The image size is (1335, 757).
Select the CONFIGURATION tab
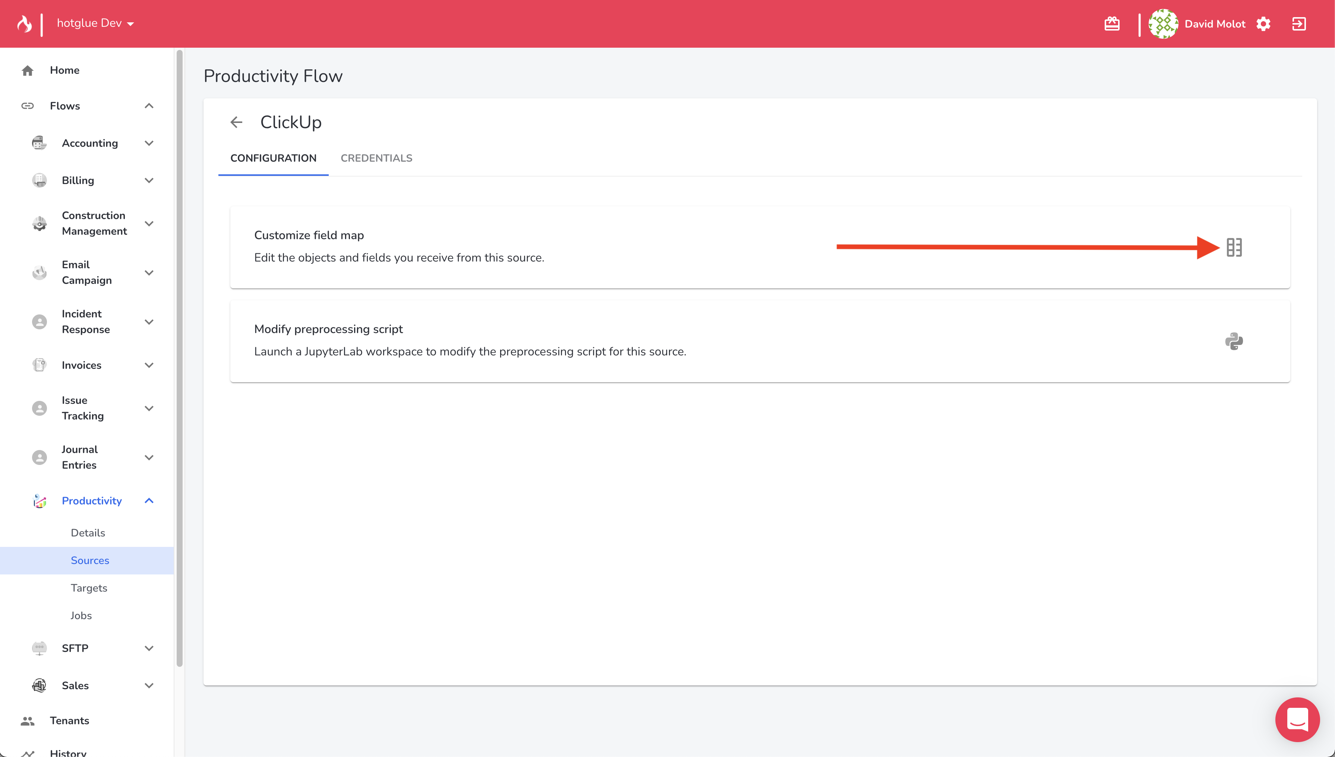point(273,158)
